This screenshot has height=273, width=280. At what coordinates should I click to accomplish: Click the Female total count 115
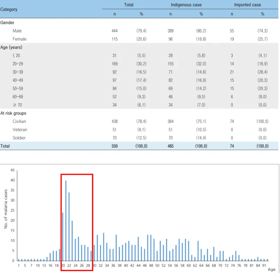(114, 39)
